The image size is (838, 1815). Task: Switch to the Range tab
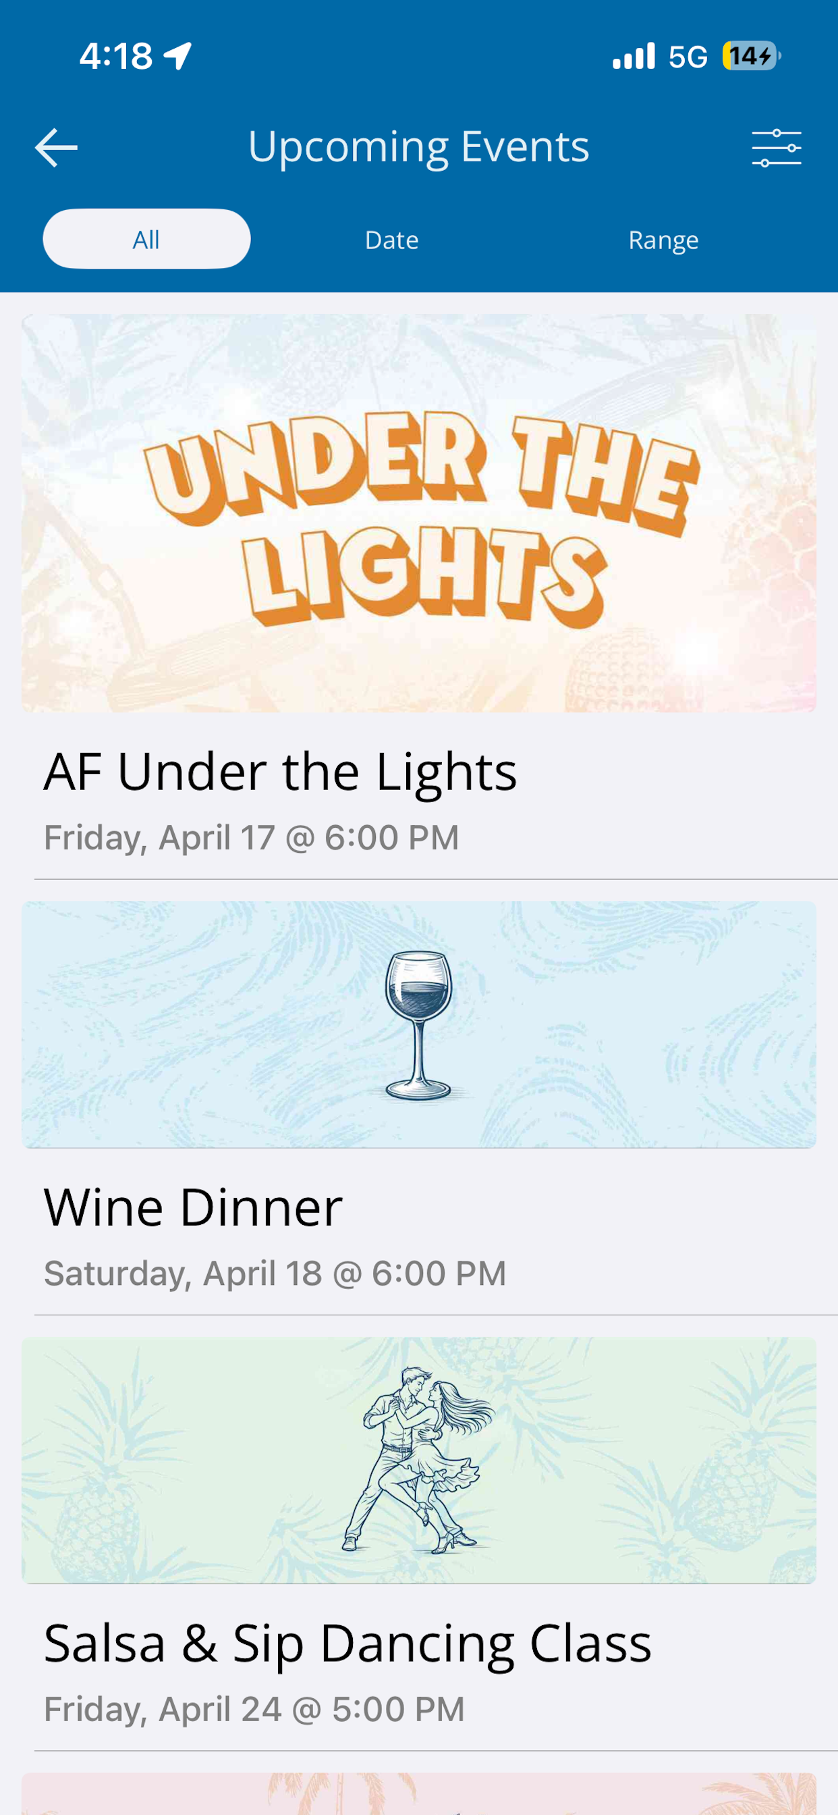[663, 240]
